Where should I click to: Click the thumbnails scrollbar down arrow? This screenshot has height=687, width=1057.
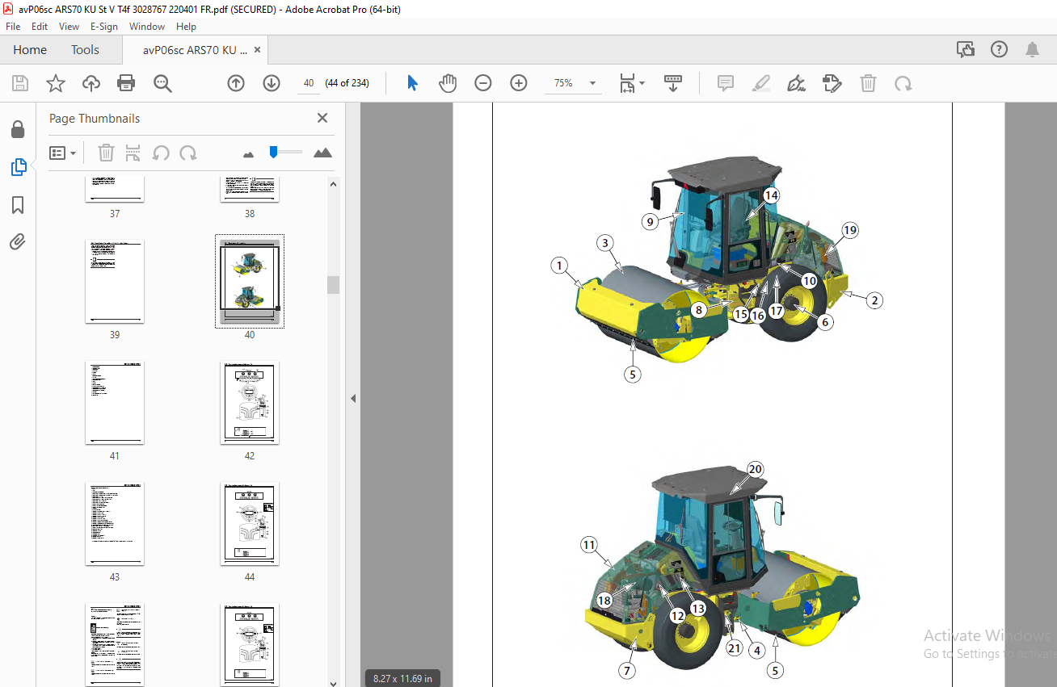click(x=333, y=683)
